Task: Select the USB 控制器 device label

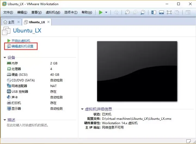Action: (x=20, y=92)
